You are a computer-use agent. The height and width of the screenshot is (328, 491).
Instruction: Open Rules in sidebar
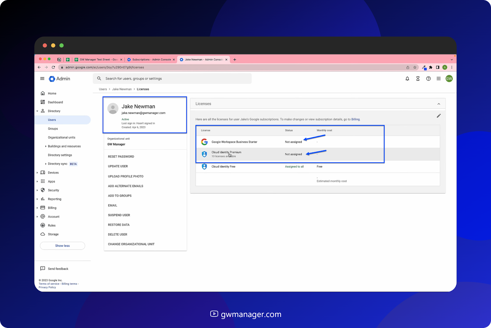point(52,226)
